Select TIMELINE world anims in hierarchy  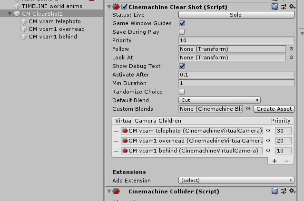pyautogui.click(x=52, y=6)
